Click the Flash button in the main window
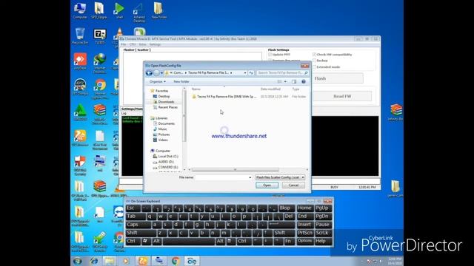This screenshot has height=266, width=474. 338,78
